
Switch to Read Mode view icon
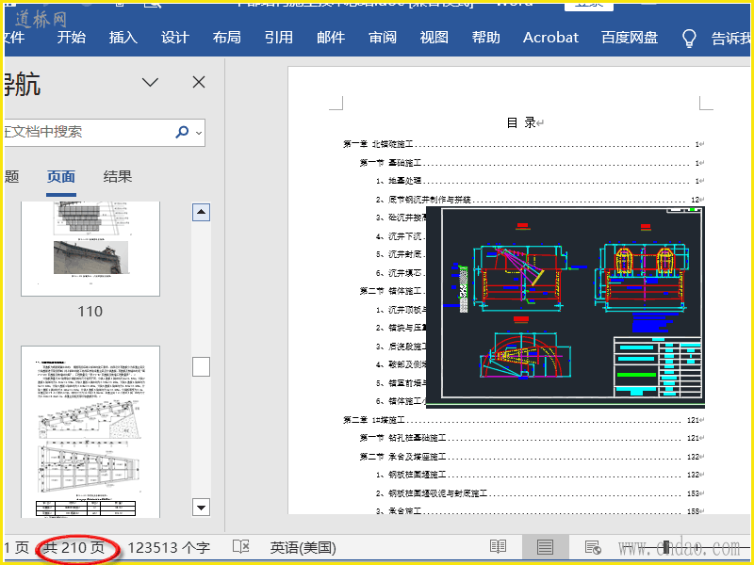(x=498, y=547)
